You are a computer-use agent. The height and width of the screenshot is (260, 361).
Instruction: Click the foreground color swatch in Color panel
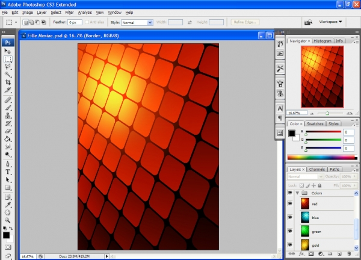click(x=292, y=133)
